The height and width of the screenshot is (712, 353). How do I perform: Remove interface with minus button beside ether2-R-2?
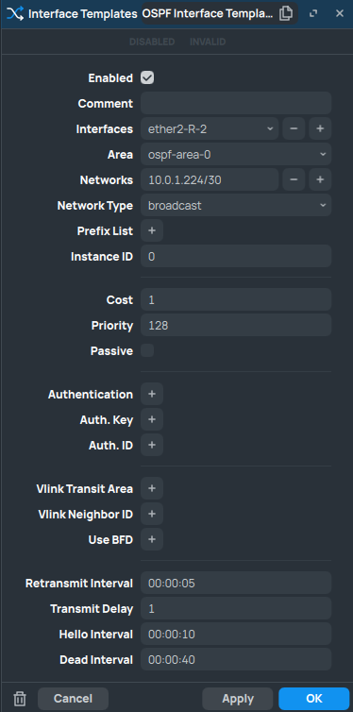click(x=294, y=129)
